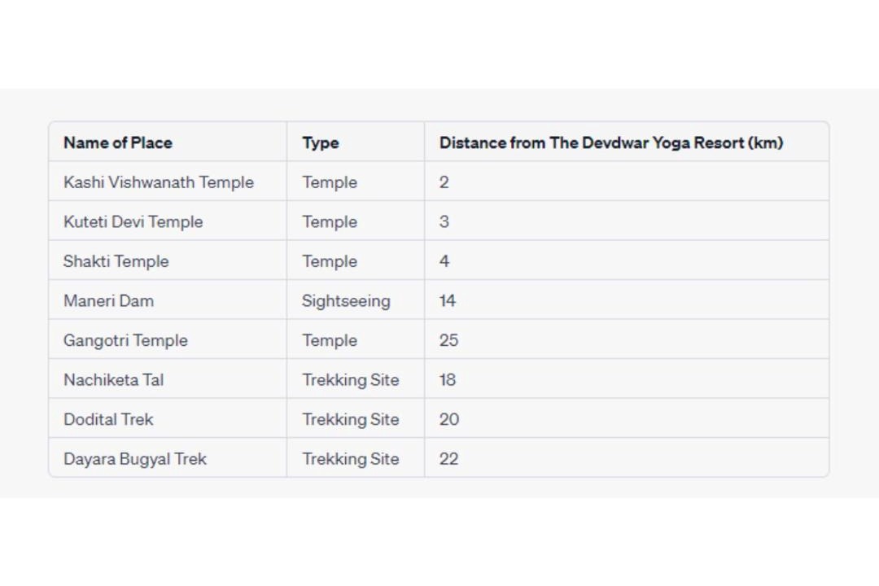This screenshot has width=879, height=586.
Task: Select the "Sightseeing" type cell
Action: (346, 301)
